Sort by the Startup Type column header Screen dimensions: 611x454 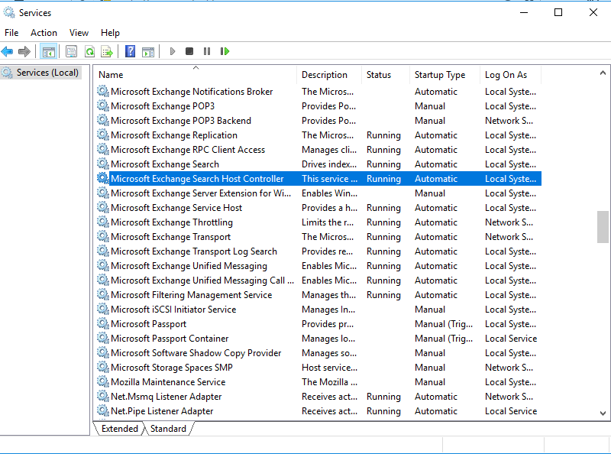(x=445, y=74)
